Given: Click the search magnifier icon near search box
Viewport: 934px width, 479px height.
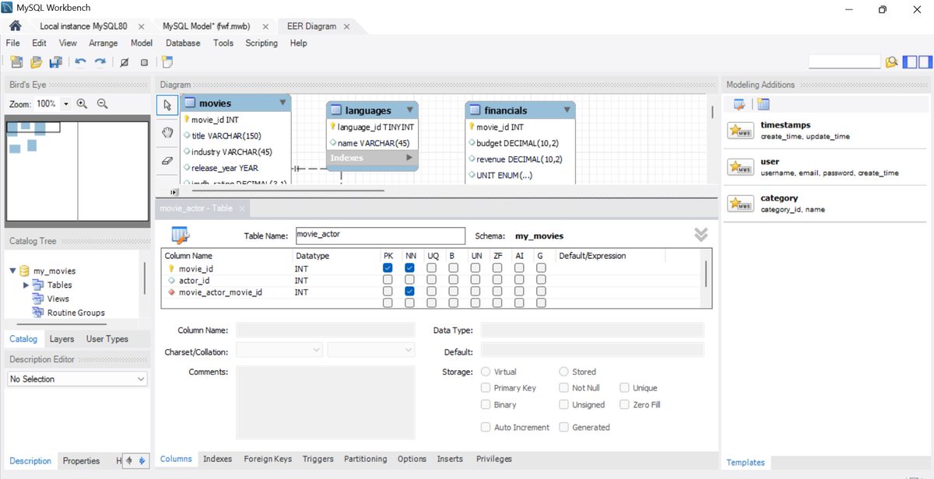Looking at the screenshot, I should coord(891,61).
